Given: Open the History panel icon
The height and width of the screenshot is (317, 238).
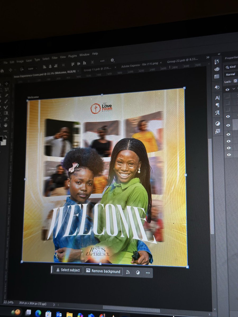Looking at the screenshot, I should tap(217, 62).
